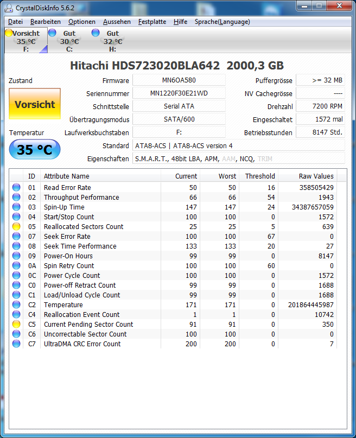Click the status icon beside Reallocation Event Count
Screen dimensions: 356x438
(x=16, y=314)
